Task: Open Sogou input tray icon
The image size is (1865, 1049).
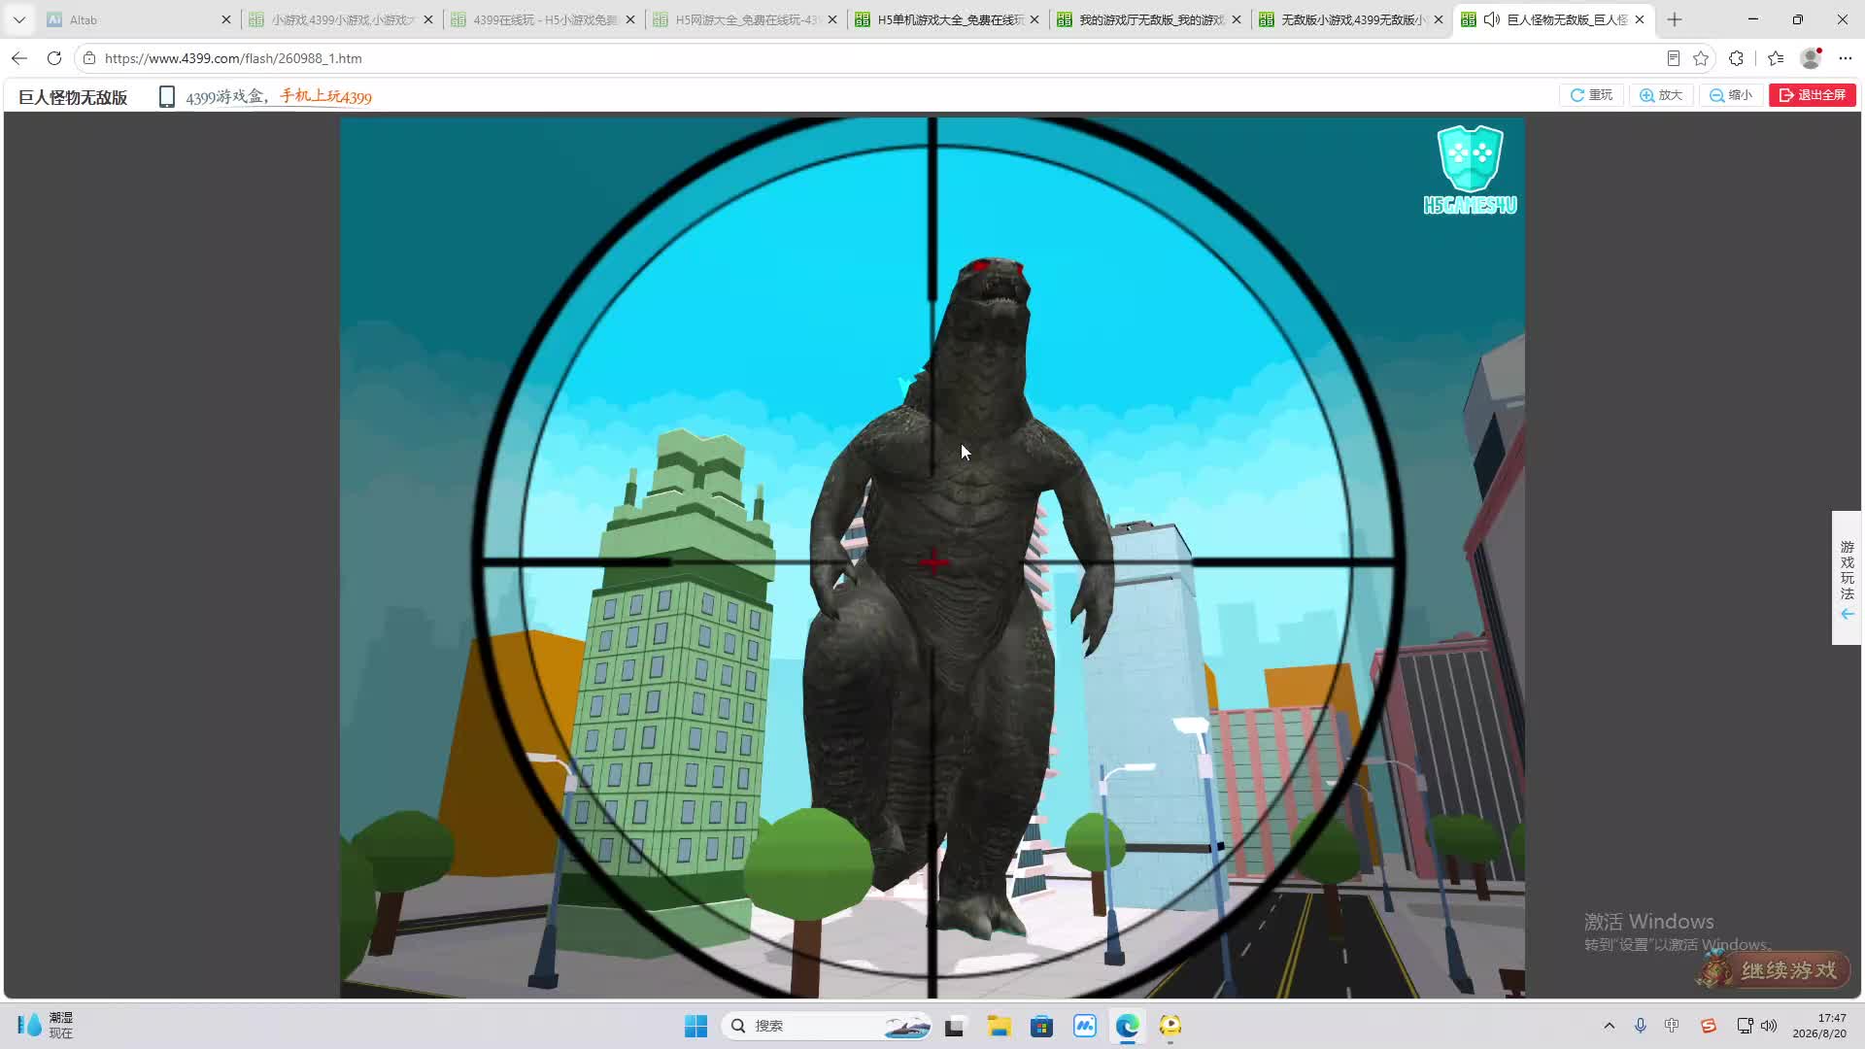Action: pos(1708,1026)
